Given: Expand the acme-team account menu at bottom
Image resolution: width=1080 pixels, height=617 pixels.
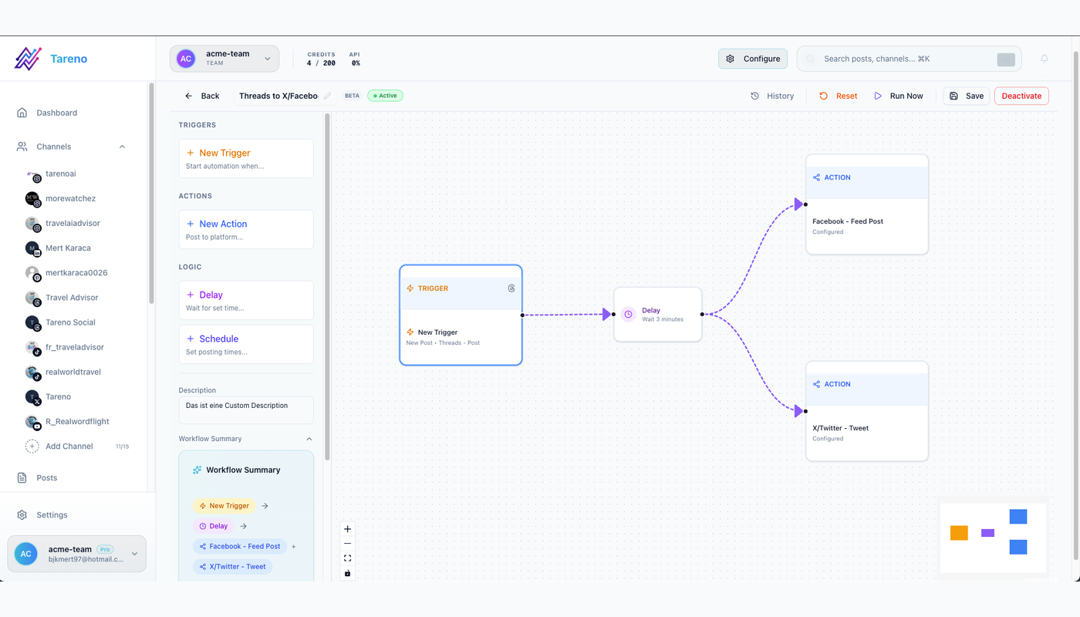Looking at the screenshot, I should click(77, 554).
